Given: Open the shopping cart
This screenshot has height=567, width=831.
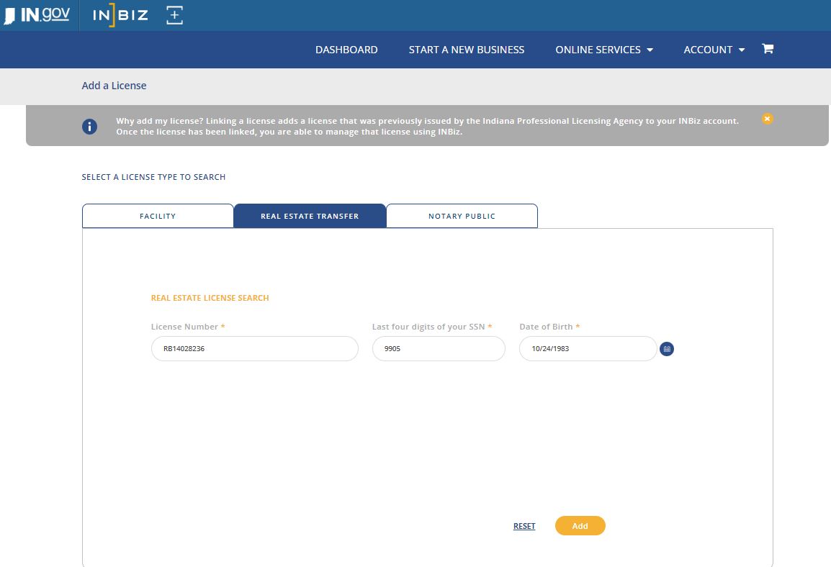Looking at the screenshot, I should click(768, 49).
